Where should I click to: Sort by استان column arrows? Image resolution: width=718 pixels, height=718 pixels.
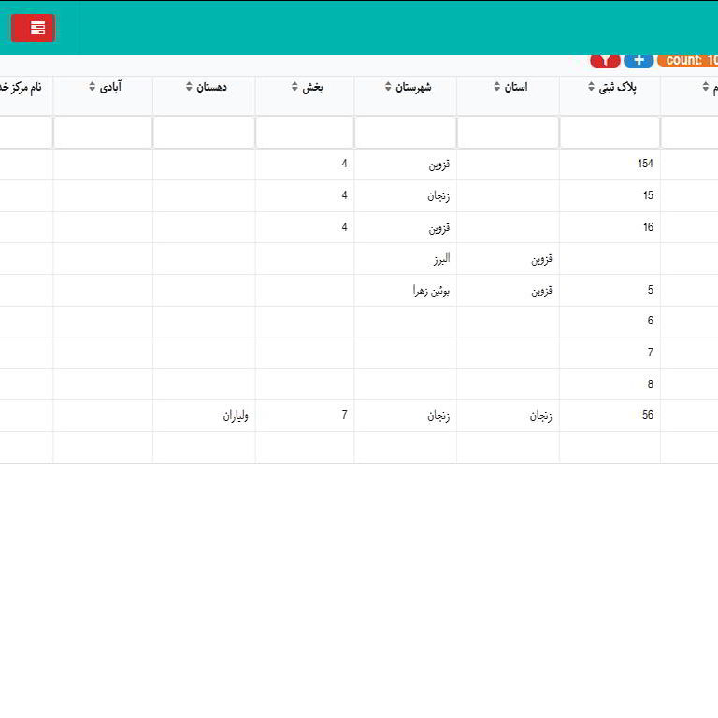[496, 87]
